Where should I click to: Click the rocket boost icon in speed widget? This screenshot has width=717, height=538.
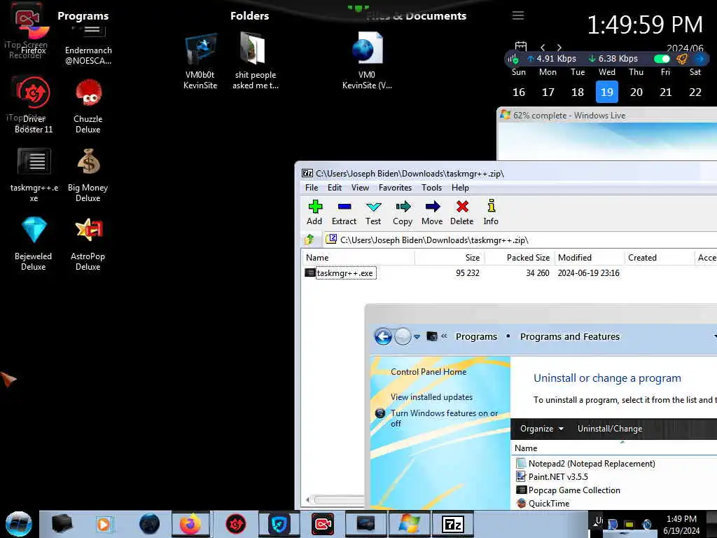pos(682,59)
